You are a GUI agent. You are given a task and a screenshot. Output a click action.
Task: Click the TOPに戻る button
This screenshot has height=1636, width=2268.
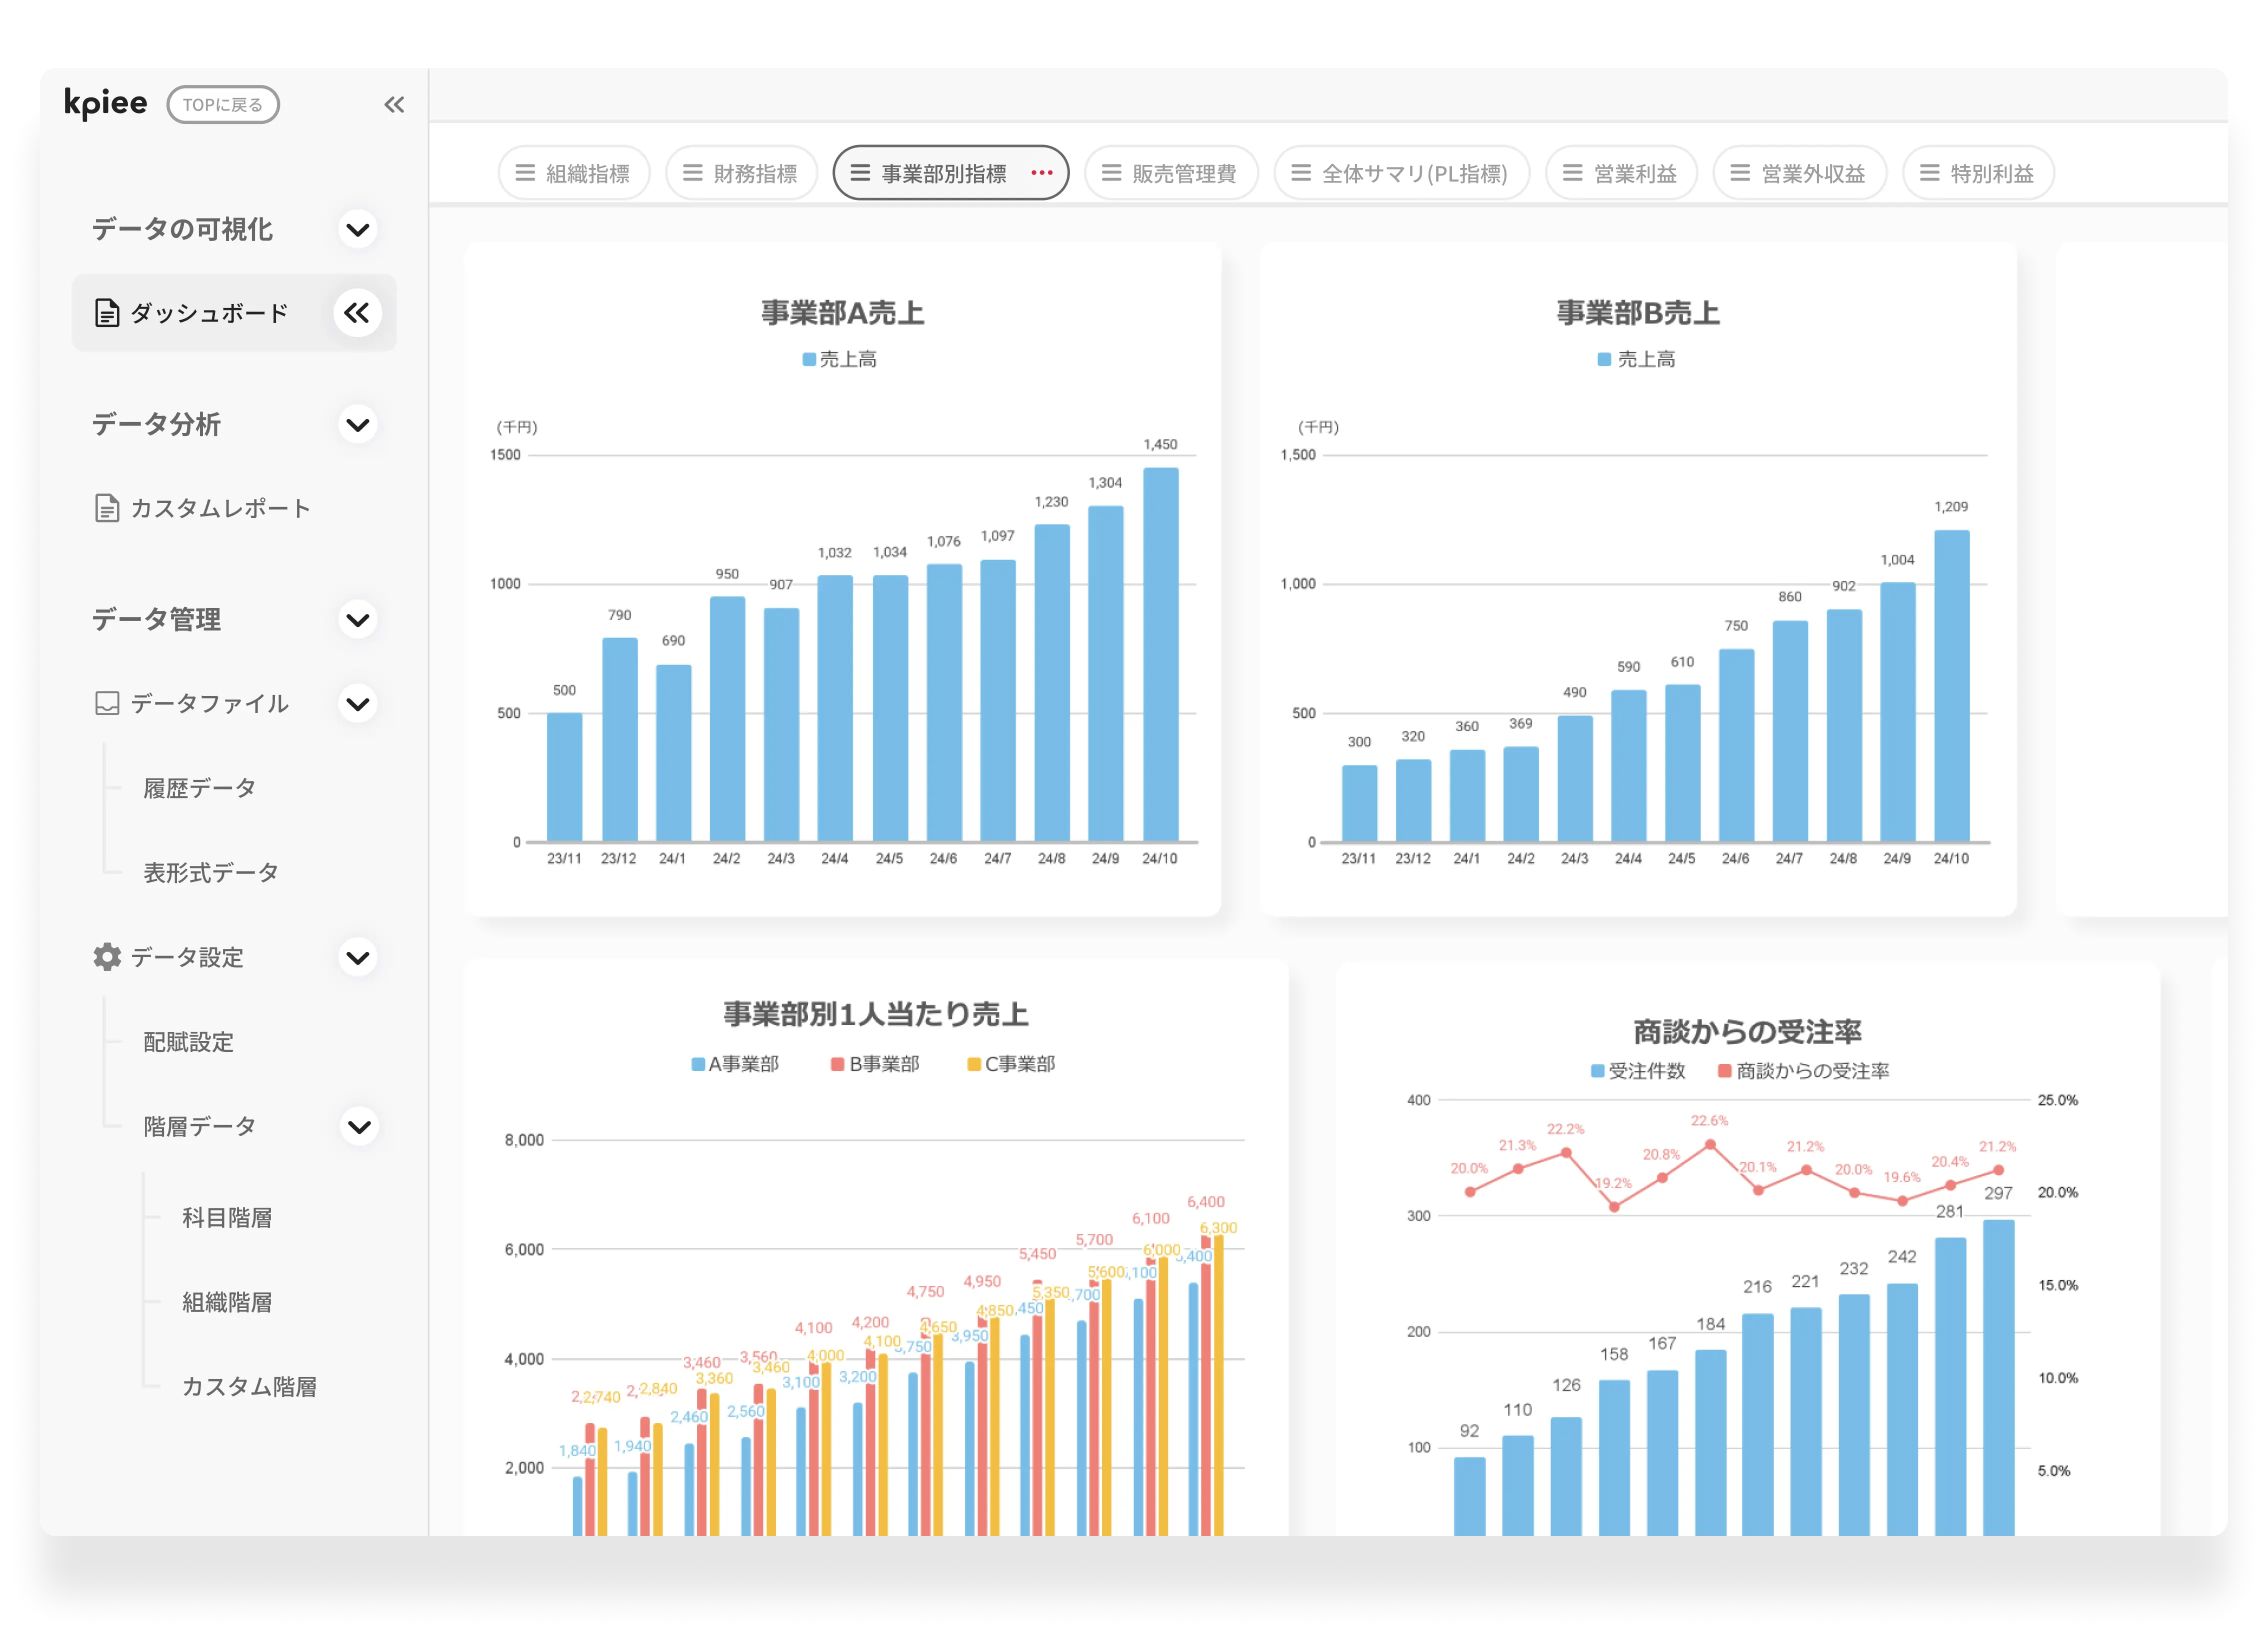pos(222,103)
